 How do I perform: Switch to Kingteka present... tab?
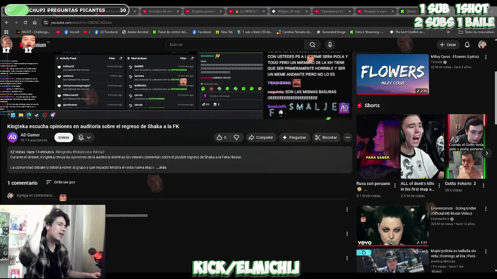(x=203, y=11)
